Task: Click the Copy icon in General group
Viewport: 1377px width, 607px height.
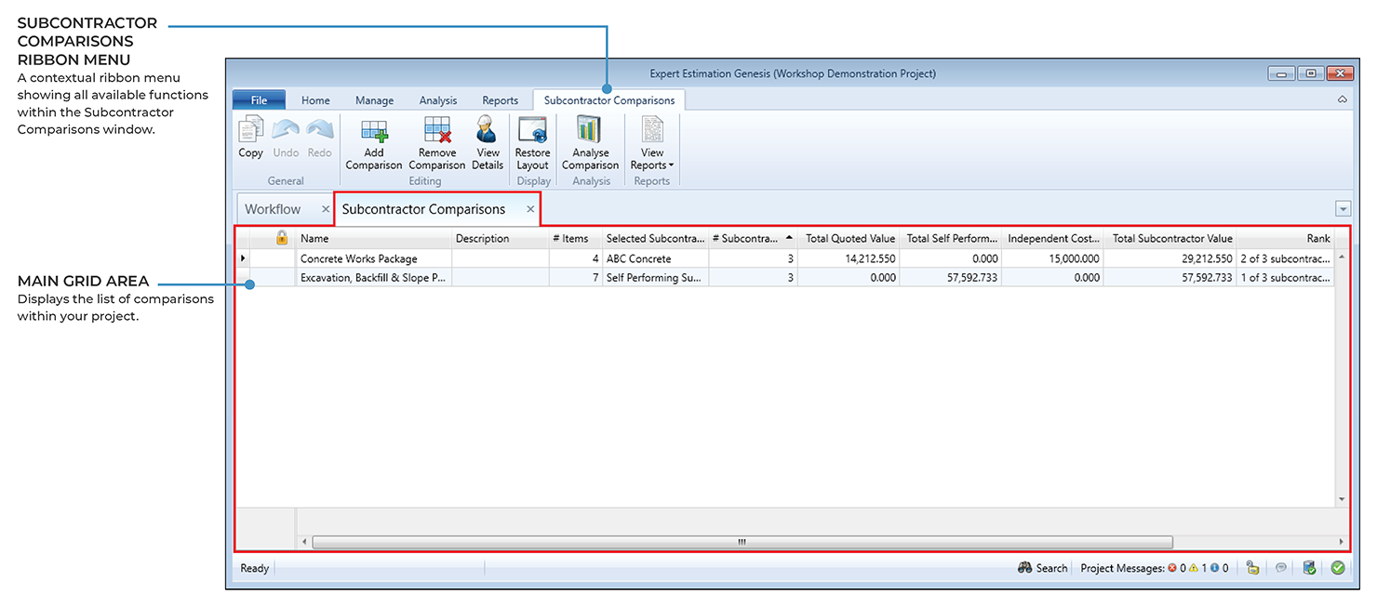Action: (x=250, y=132)
